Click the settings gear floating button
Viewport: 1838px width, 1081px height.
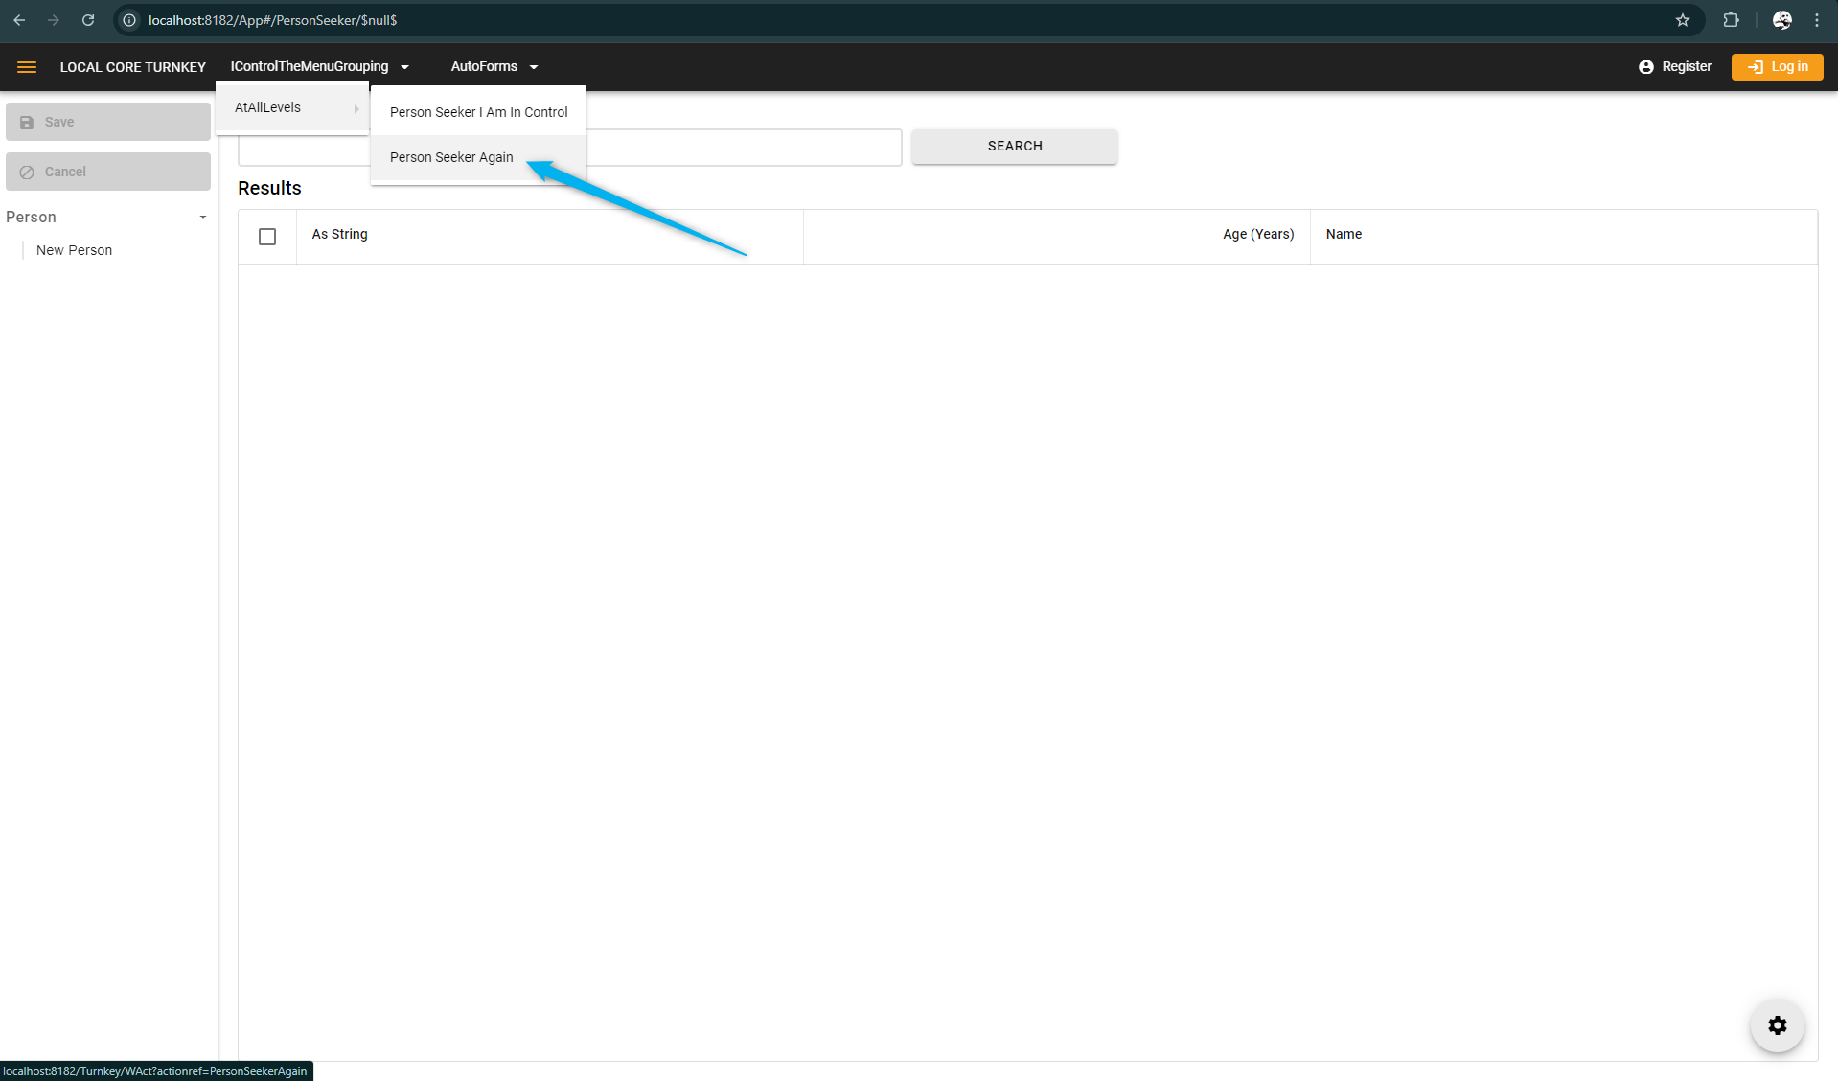[x=1777, y=1025]
